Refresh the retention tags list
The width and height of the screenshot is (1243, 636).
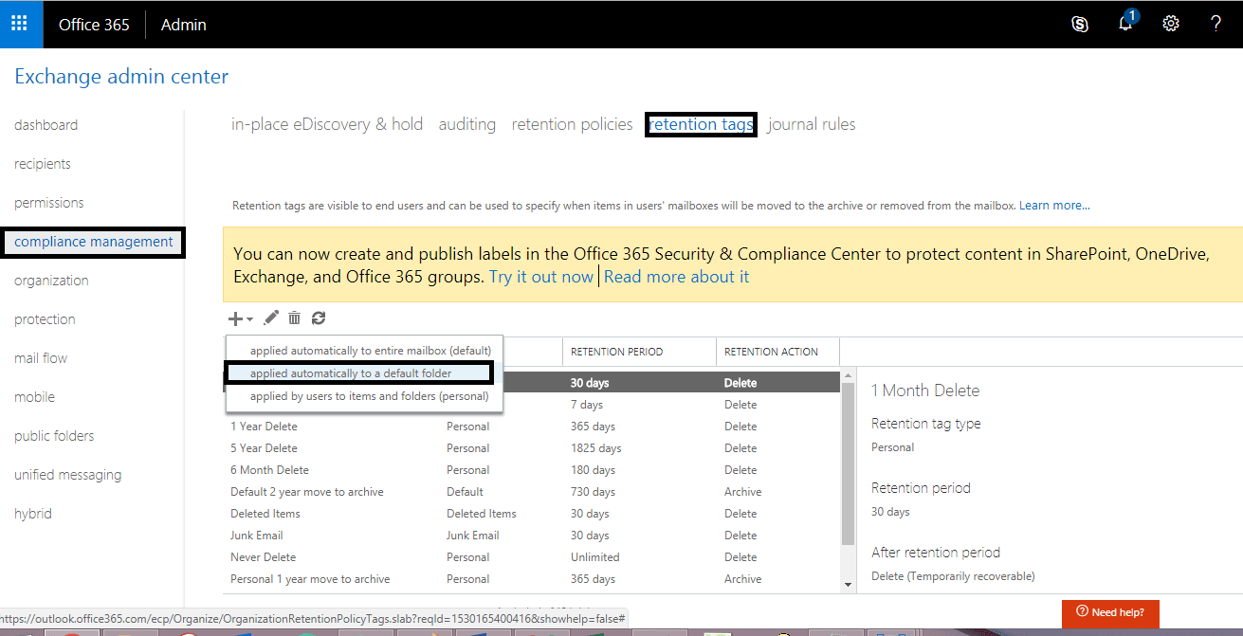click(319, 318)
